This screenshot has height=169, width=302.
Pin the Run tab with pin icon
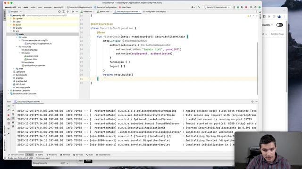[x=8, y=133]
